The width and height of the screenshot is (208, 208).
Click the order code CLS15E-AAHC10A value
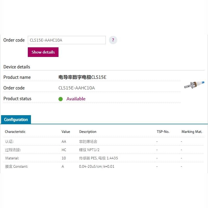pos(76,88)
